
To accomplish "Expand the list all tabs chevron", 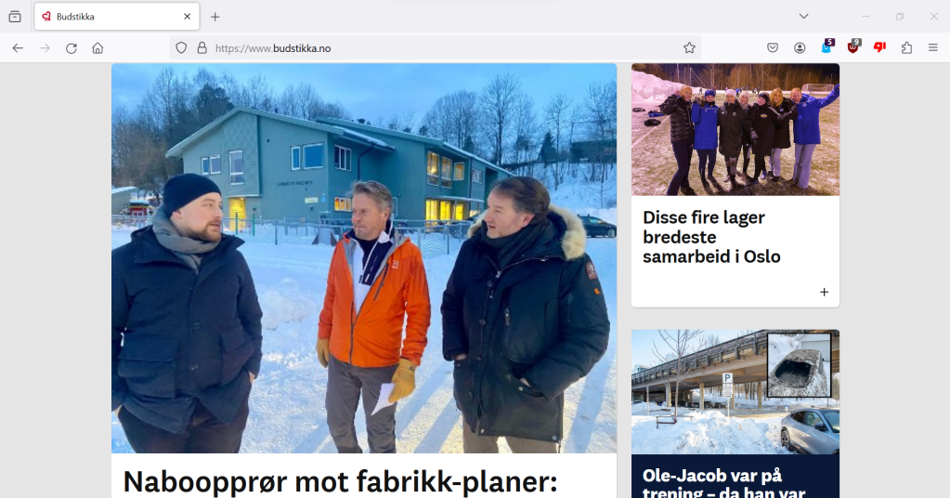I will tap(803, 17).
